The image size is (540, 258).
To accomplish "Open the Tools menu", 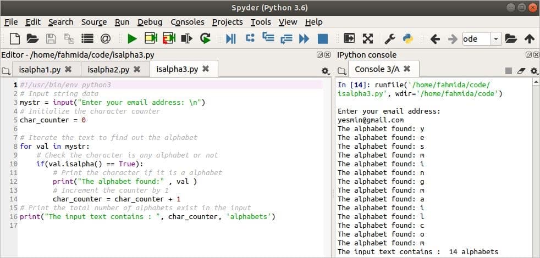I will (261, 22).
